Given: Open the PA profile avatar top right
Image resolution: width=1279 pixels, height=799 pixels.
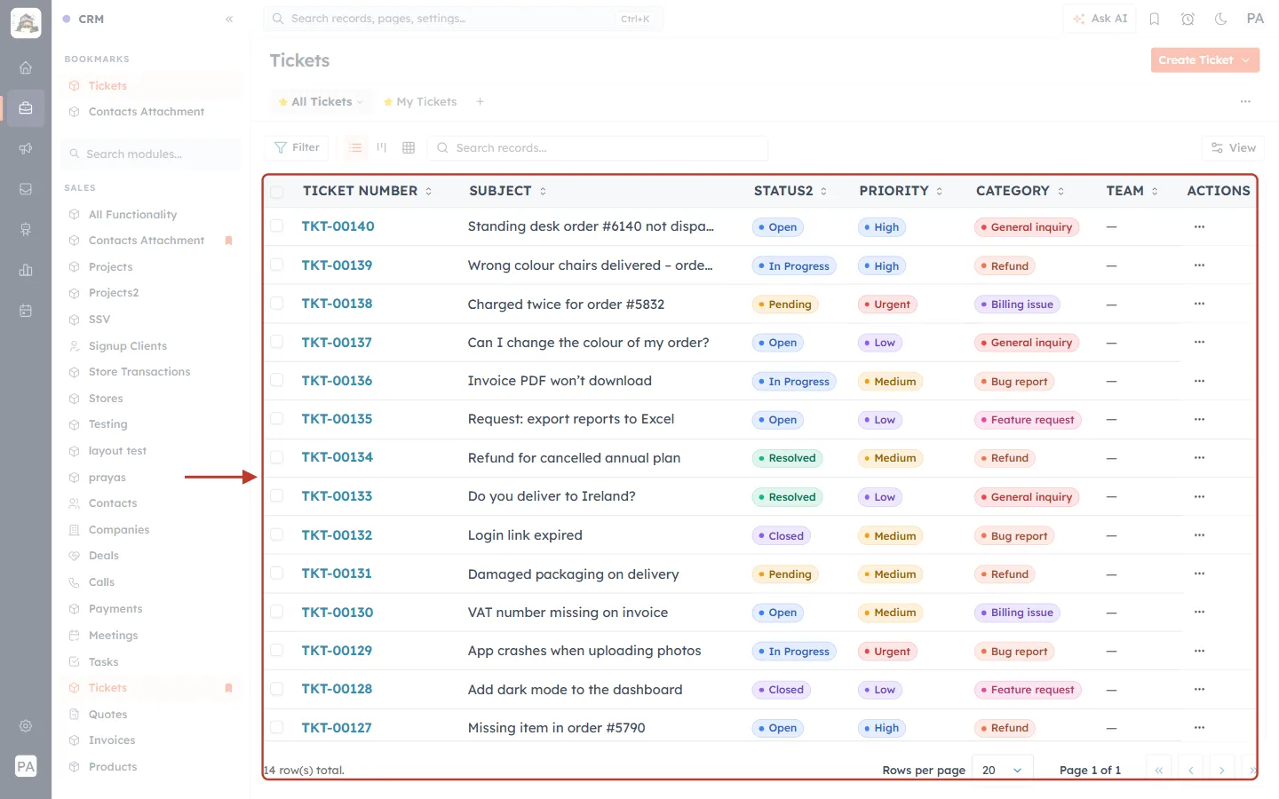Looking at the screenshot, I should tap(1255, 19).
